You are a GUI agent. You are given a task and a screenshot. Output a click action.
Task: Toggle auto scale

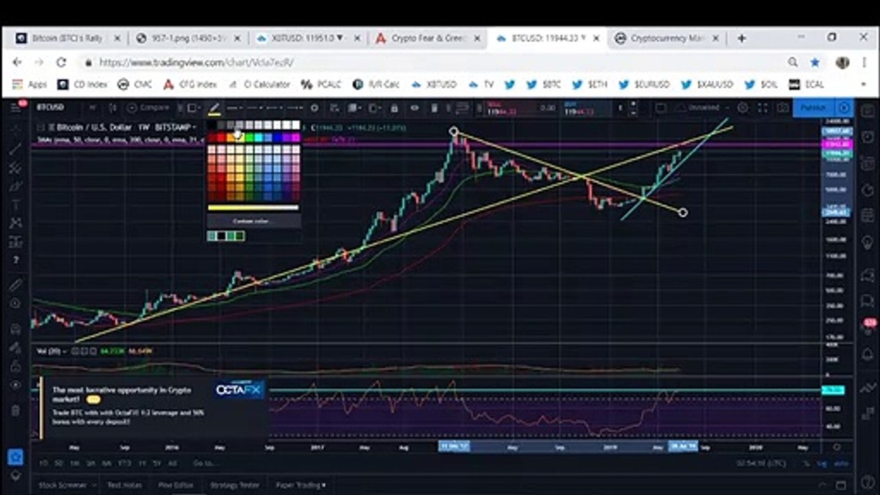pyautogui.click(x=841, y=464)
